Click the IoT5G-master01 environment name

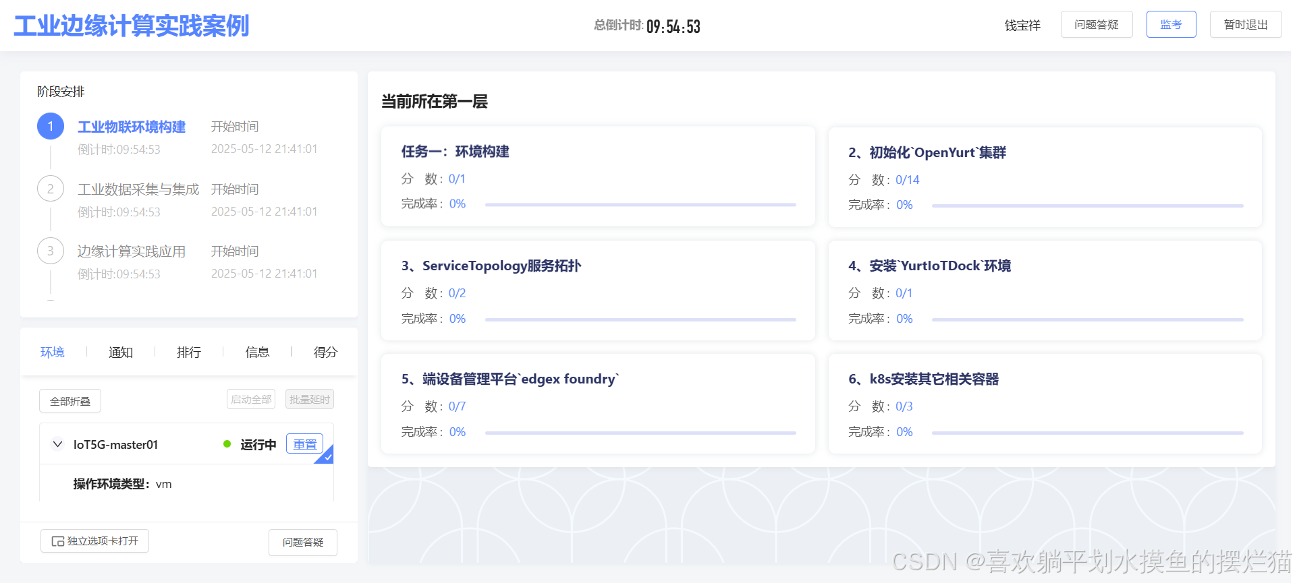tap(115, 444)
